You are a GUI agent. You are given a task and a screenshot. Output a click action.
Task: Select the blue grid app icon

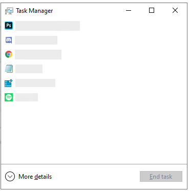(9, 83)
